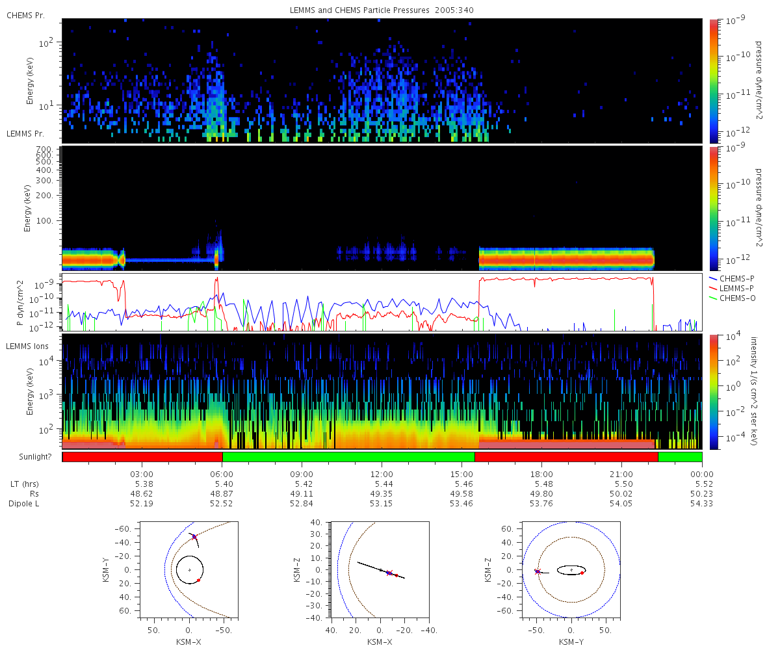The image size is (780, 650).
Task: Click the '21:00' time axis label
Action: point(622,474)
